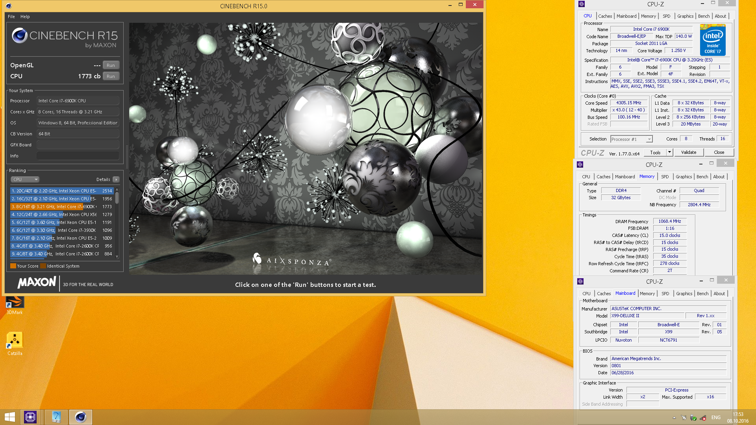
Task: Switch to Memory tab in top CPU-Z window
Action: coord(649,16)
